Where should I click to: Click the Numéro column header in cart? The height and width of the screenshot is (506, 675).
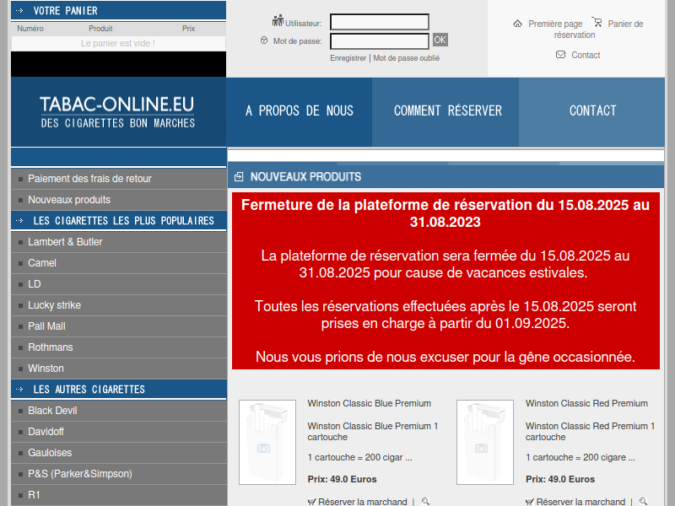[x=30, y=29]
